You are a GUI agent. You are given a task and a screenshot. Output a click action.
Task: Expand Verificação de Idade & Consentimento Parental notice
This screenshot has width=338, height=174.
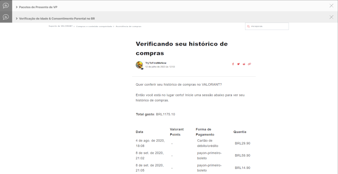click(x=55, y=19)
